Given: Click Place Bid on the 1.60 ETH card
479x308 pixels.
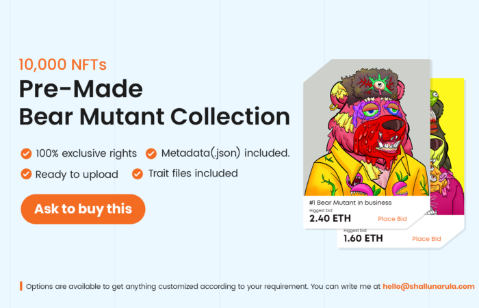Looking at the screenshot, I should (426, 239).
